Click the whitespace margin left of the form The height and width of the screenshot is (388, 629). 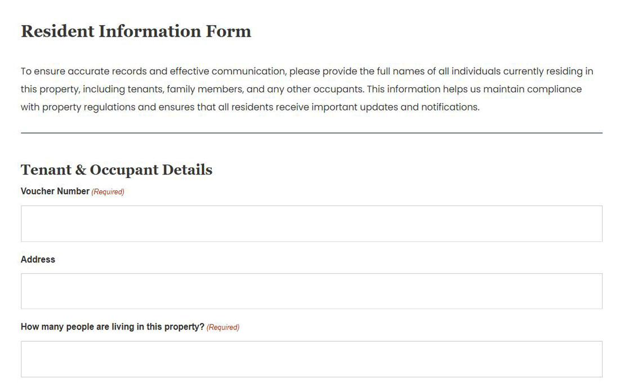click(x=8, y=225)
